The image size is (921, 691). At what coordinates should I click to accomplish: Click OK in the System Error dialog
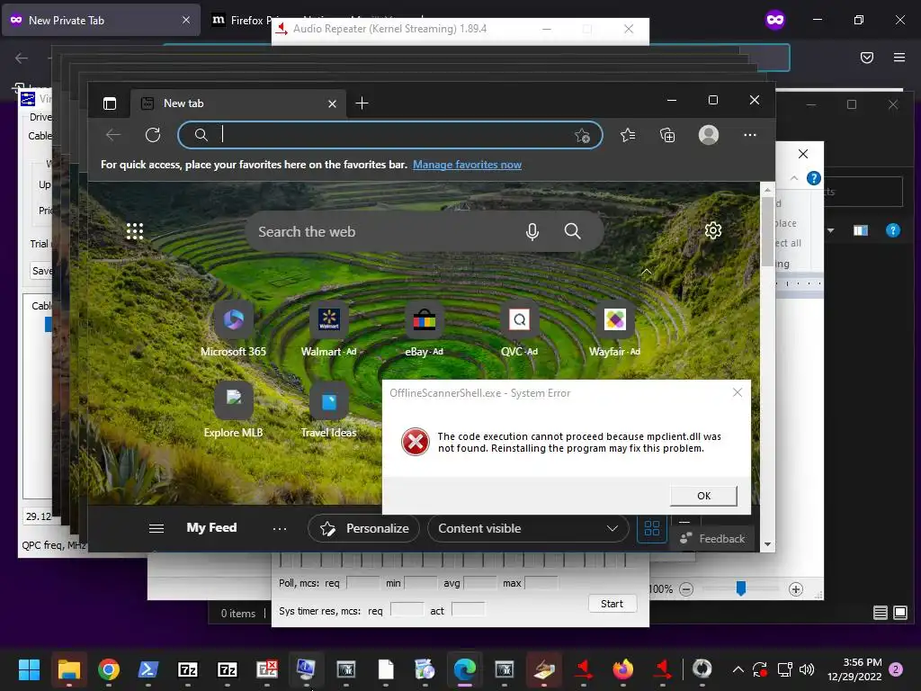point(703,496)
